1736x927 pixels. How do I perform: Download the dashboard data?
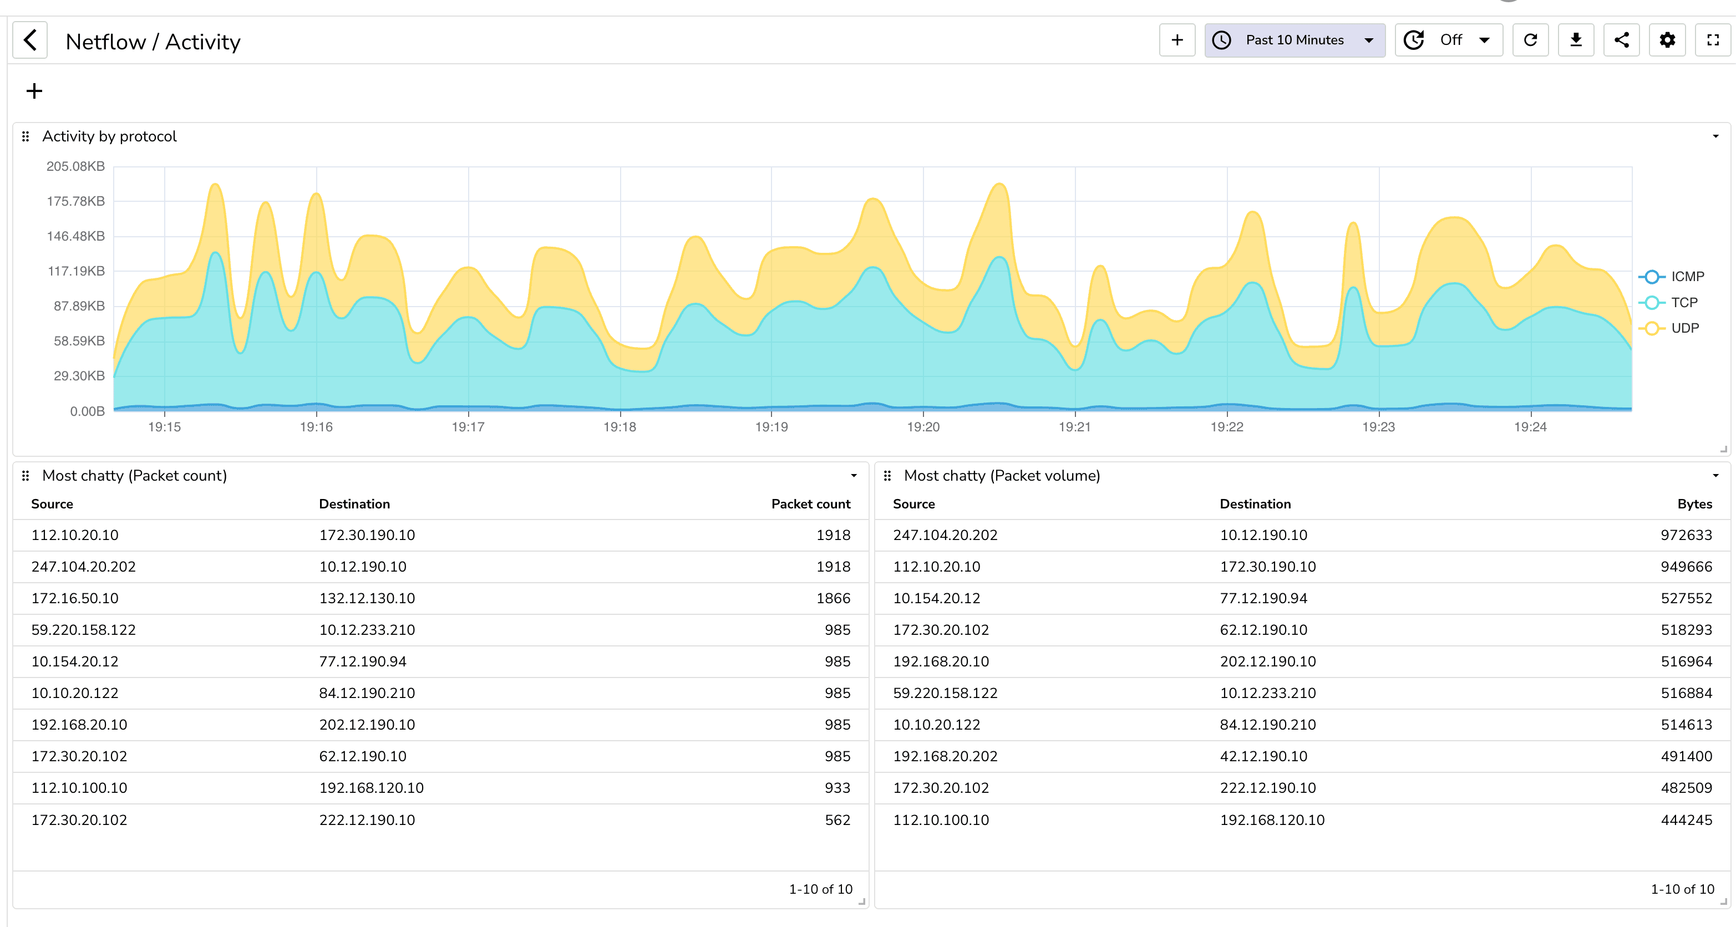(x=1576, y=40)
